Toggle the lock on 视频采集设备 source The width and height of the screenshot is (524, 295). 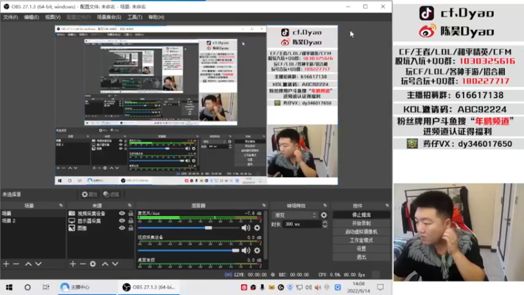pos(130,214)
